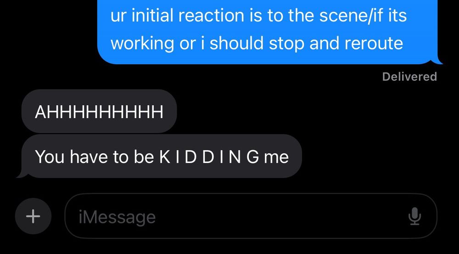Image resolution: width=459 pixels, height=254 pixels.
Task: Tap the microphone dictation icon
Action: point(414,216)
